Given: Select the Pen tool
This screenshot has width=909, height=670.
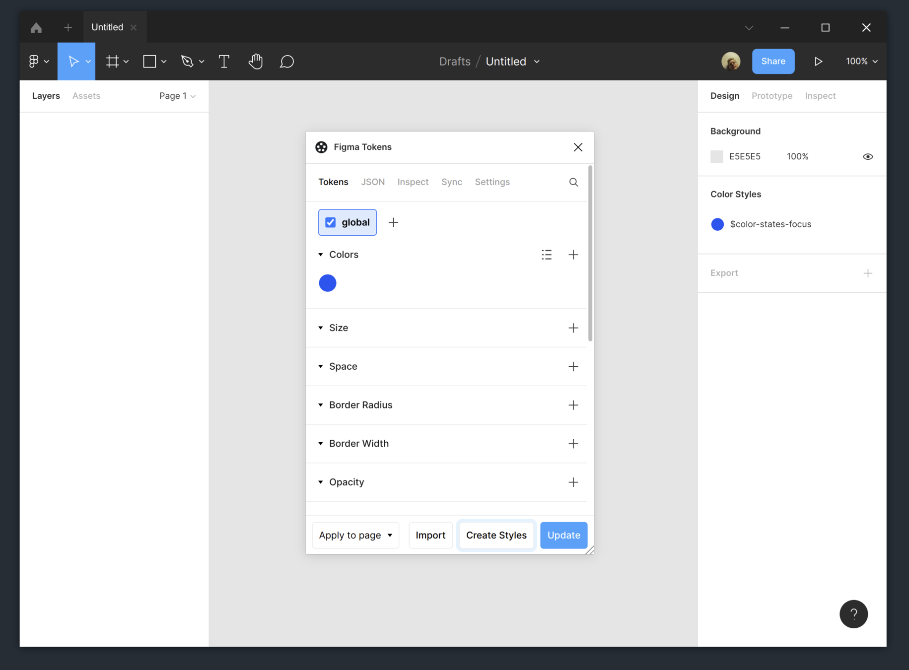Looking at the screenshot, I should coord(187,61).
